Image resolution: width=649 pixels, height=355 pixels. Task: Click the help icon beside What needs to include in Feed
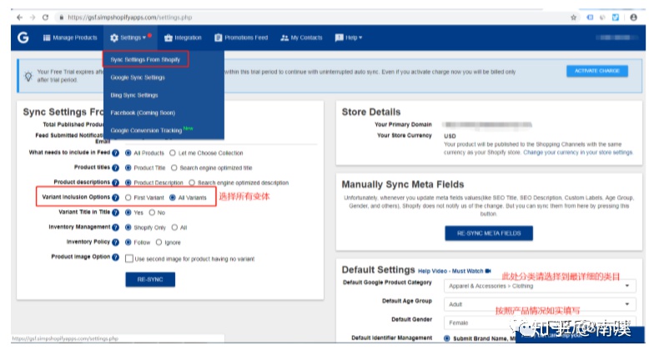(115, 152)
